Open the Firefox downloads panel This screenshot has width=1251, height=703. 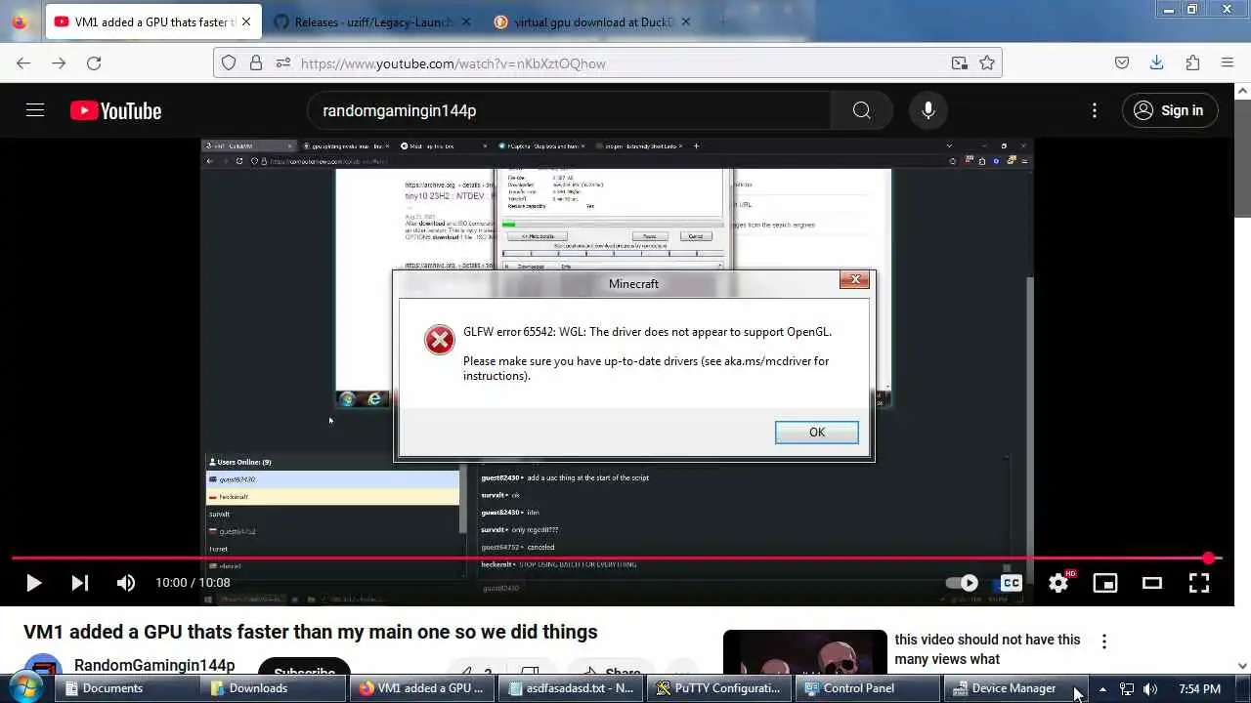(x=1157, y=63)
